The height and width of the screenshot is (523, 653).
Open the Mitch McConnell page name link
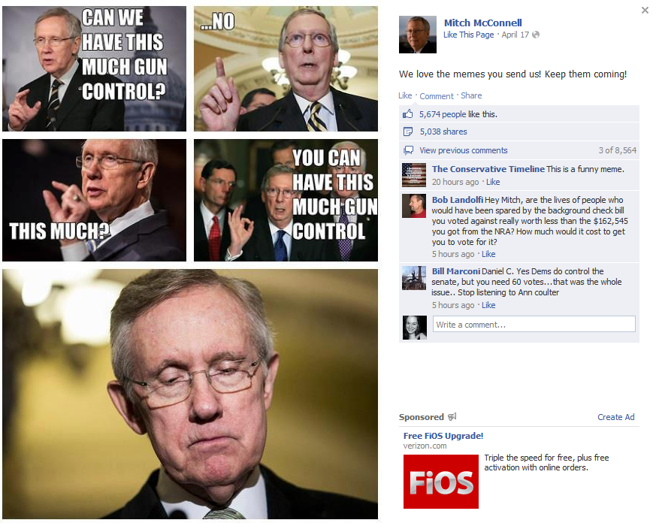click(482, 23)
